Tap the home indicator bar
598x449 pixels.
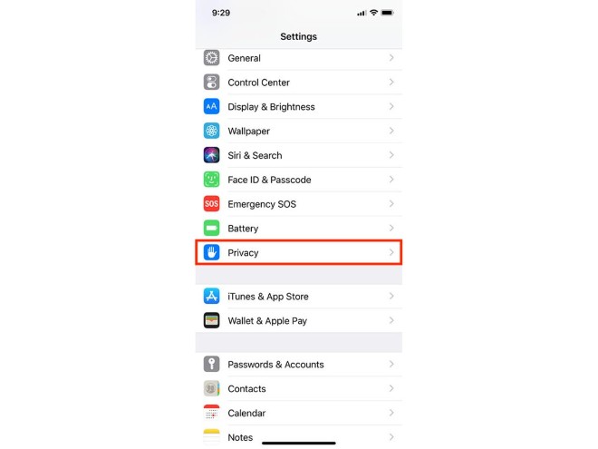[299, 444]
